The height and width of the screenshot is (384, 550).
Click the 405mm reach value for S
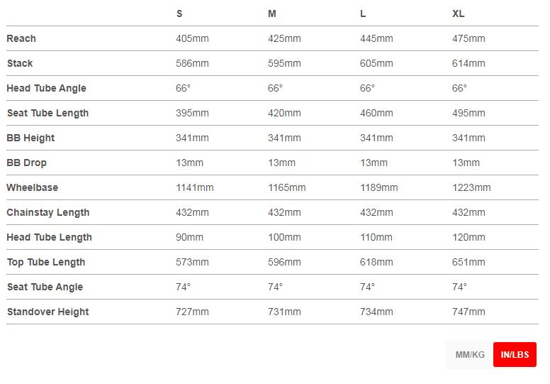point(192,38)
